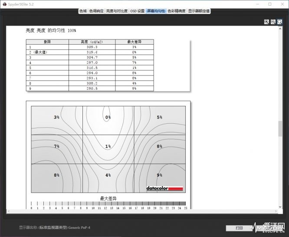Image resolution: width=289 pixels, height=237 pixels.
Task: Click the 9% difference cell in table row 9
Action: coord(135,89)
